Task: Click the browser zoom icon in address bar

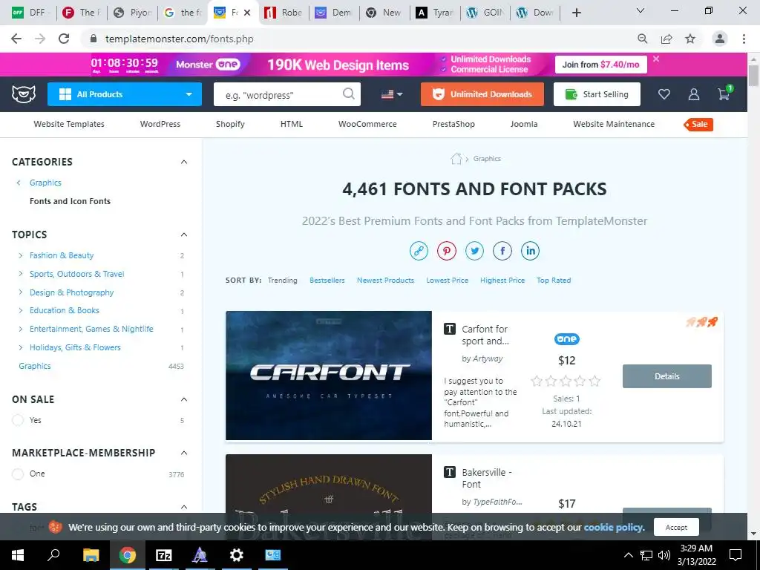Action: 643,39
